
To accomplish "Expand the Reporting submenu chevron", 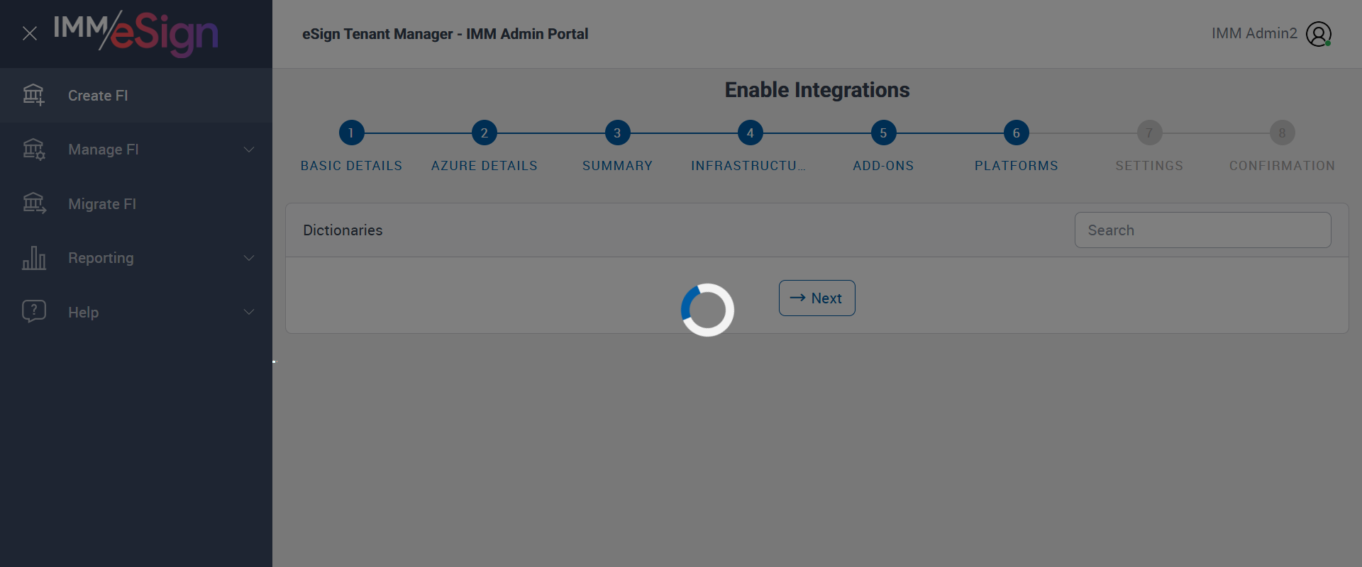I will [x=249, y=258].
